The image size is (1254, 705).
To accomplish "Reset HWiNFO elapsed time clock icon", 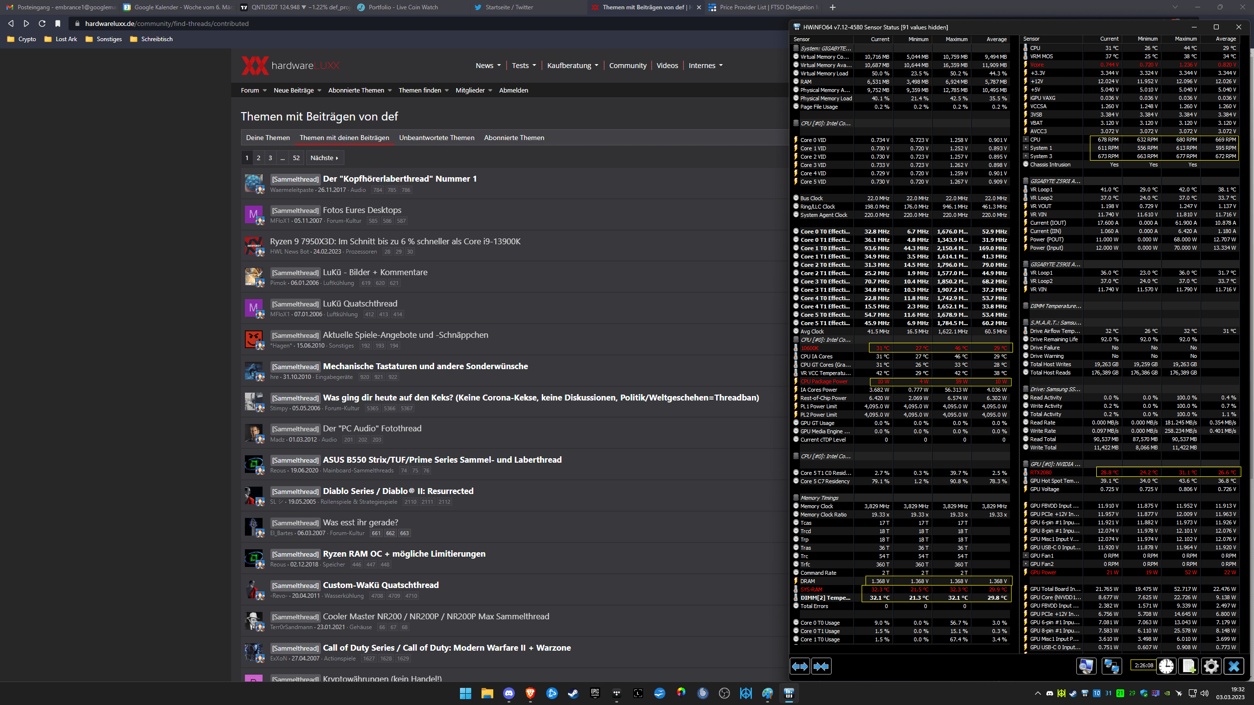I will click(1166, 666).
